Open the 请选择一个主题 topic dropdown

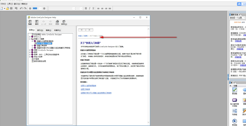coord(238,18)
